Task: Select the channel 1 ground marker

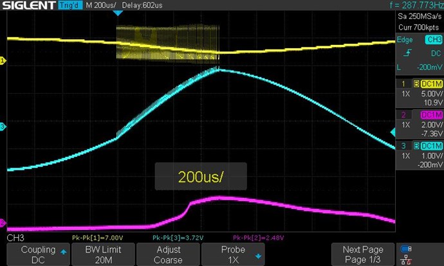Action: 3,60
